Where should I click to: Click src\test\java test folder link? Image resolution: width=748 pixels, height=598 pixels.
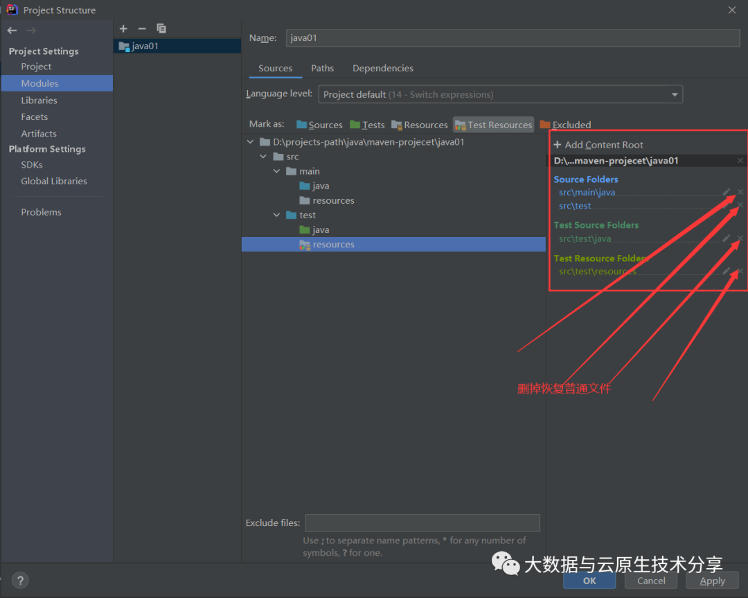585,238
